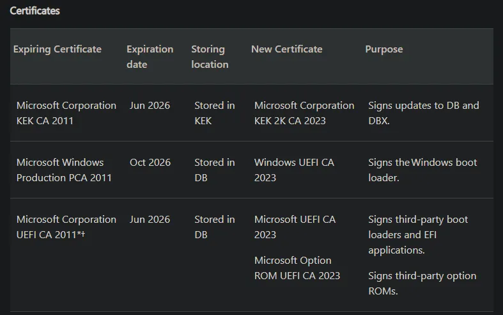
Task: Click the Storing location column header
Action: [210, 56]
